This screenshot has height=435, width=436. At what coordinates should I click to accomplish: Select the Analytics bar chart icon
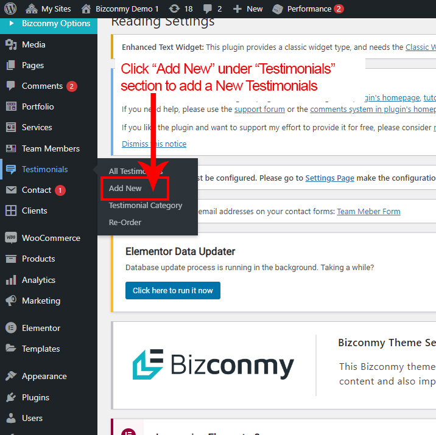tap(10, 280)
